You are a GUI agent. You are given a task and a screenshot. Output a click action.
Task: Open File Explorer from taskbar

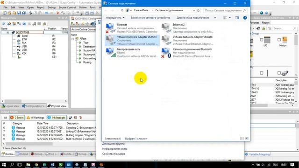[28, 165]
